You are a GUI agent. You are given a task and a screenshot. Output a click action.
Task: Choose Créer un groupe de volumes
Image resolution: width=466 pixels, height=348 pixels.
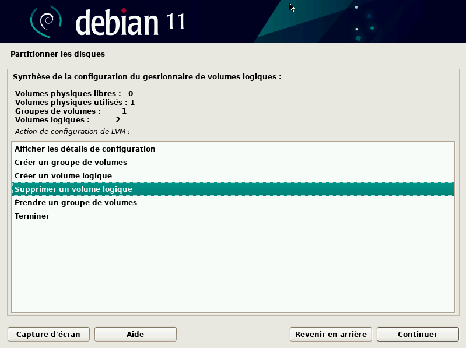click(x=71, y=162)
